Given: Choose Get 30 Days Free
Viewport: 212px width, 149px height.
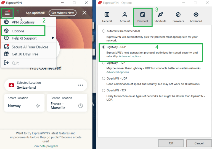Looking at the screenshot, I should 28,54.
